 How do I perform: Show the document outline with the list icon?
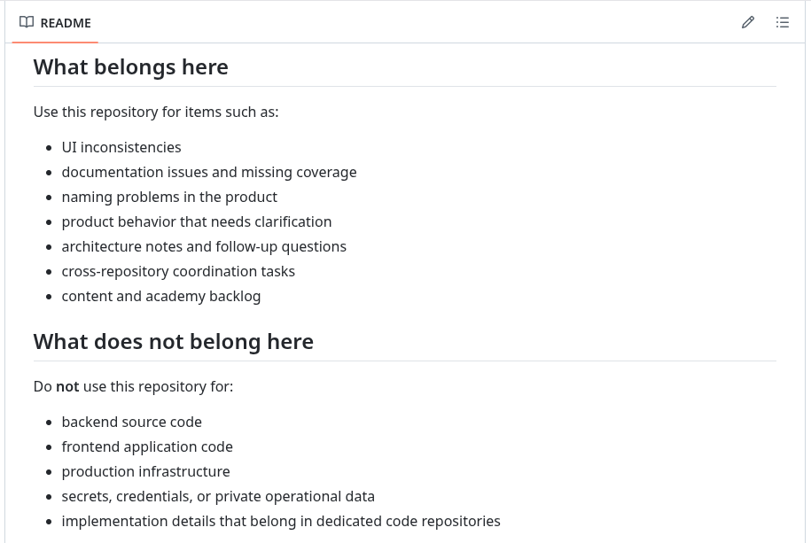pyautogui.click(x=783, y=21)
